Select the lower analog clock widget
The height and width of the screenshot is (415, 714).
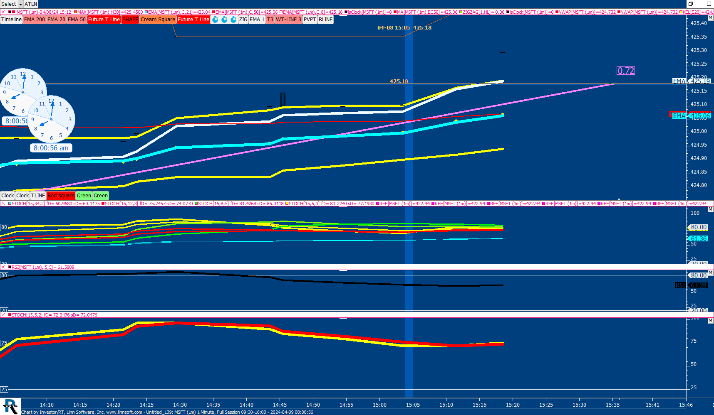(x=51, y=119)
